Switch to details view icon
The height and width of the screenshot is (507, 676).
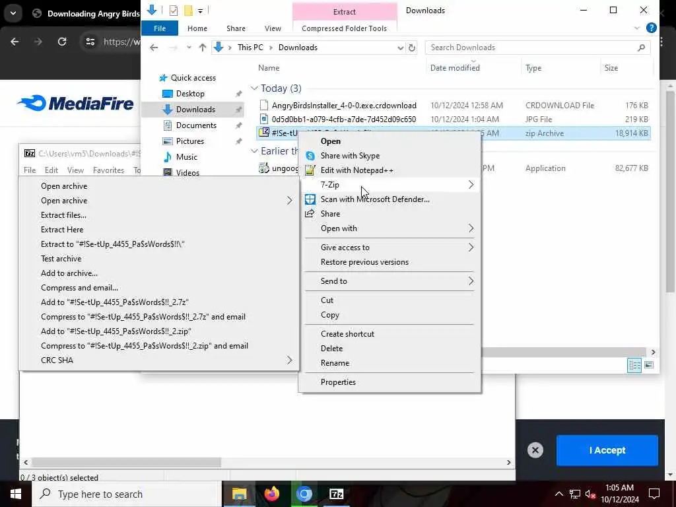[x=634, y=365]
